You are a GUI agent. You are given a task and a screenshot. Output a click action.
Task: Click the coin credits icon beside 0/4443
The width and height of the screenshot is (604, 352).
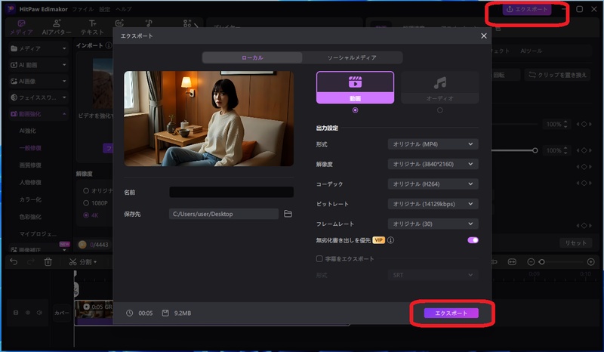click(82, 245)
